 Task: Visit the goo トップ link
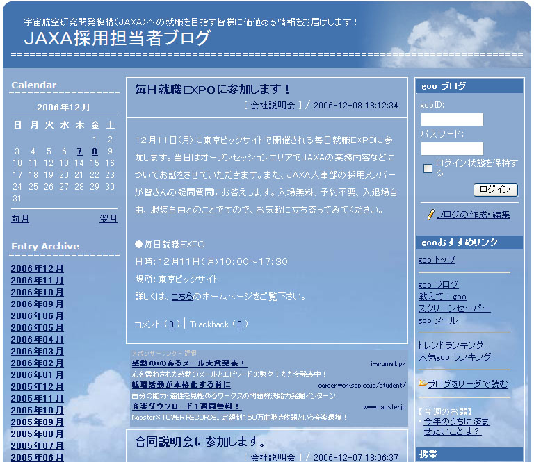(x=437, y=260)
